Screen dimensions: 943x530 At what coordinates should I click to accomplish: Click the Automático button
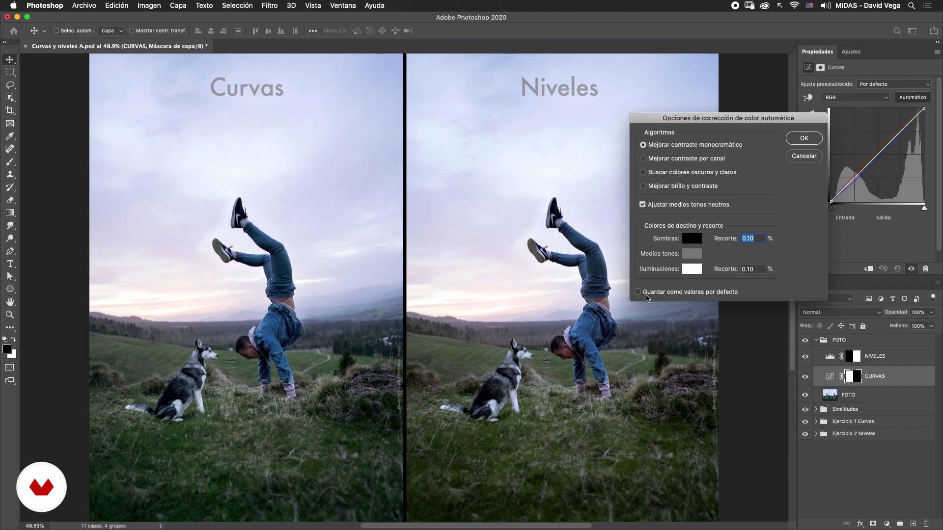(913, 97)
